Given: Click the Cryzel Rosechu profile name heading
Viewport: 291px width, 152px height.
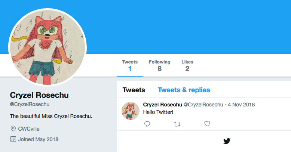Looking at the screenshot, I should pyautogui.click(x=39, y=95).
